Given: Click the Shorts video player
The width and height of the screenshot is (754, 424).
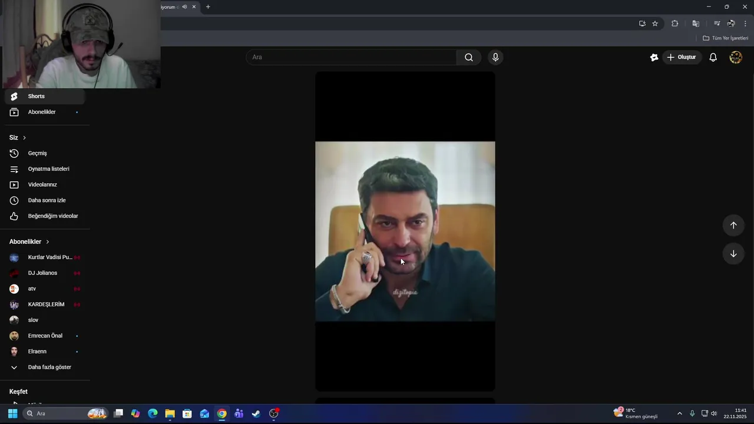Looking at the screenshot, I should [x=405, y=231].
